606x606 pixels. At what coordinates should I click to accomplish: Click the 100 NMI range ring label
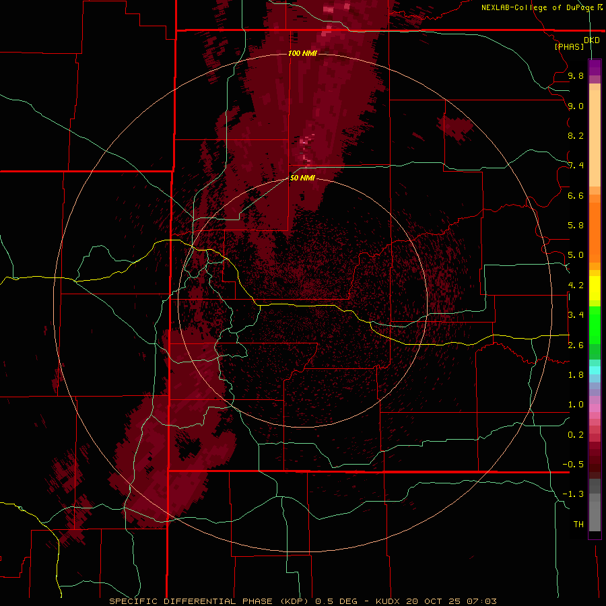tap(302, 53)
